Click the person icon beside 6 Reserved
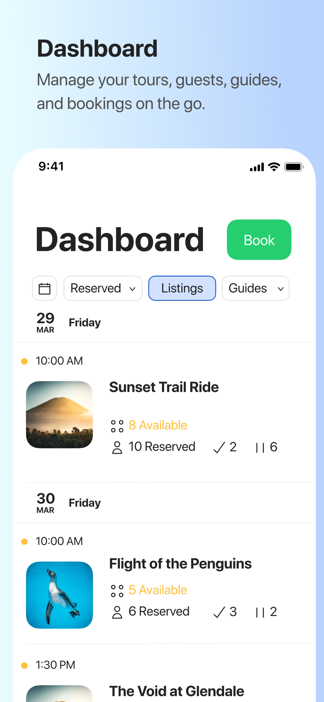324x702 pixels. pos(117,612)
